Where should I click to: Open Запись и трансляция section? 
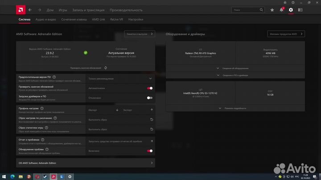coord(88,10)
